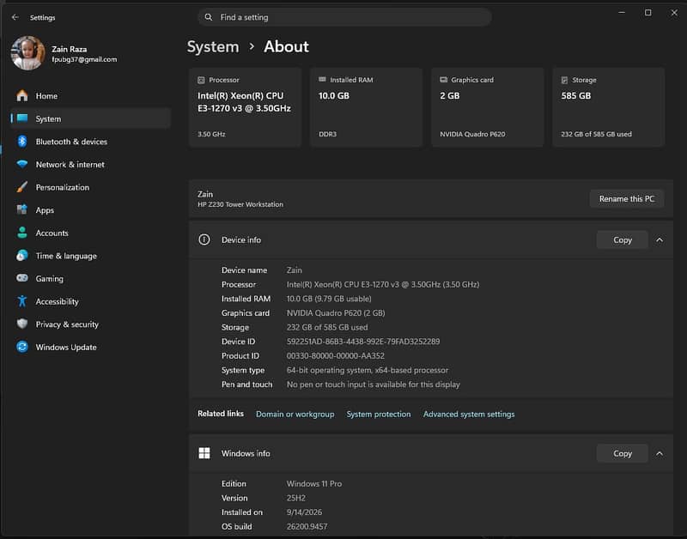687x539 pixels.
Task: Open System protection link
Action: tap(379, 414)
